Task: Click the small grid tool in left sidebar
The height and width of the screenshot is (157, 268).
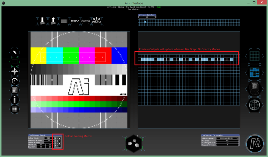Action: pyautogui.click(x=14, y=109)
